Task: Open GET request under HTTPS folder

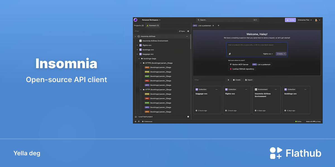Action: point(158,85)
